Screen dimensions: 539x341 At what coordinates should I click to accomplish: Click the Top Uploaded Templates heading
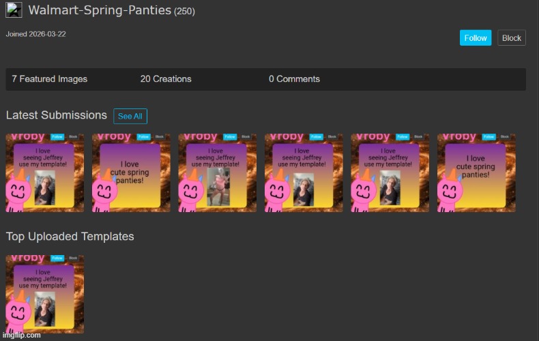tap(70, 237)
